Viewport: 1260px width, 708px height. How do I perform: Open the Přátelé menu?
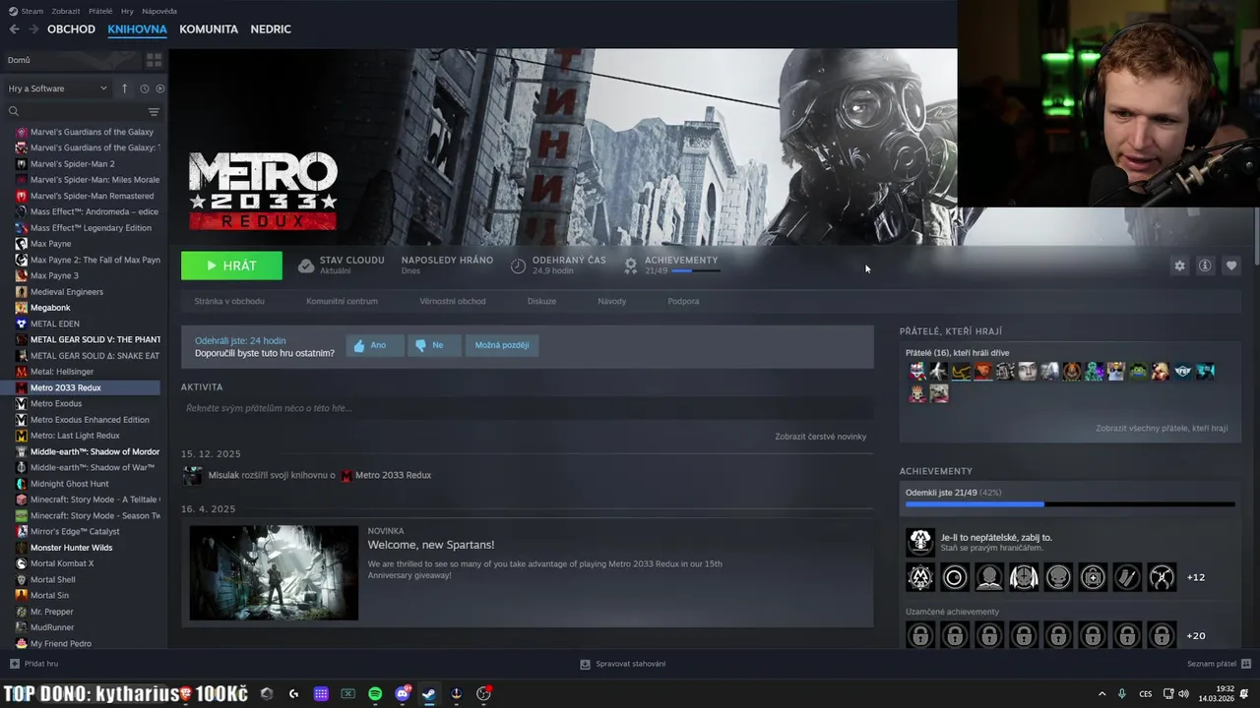pos(100,11)
